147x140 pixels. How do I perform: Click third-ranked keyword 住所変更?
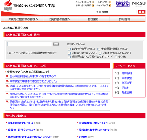coord(127,83)
